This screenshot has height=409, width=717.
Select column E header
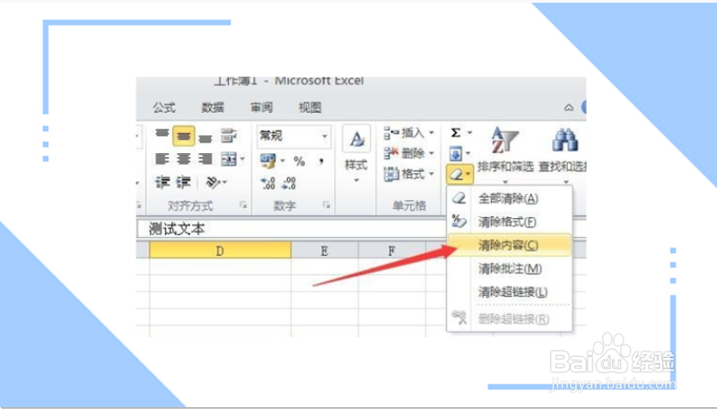coord(325,251)
